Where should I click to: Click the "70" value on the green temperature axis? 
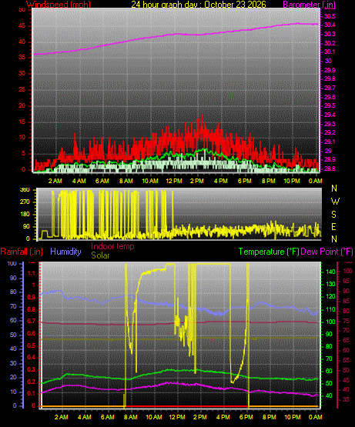pos(329,359)
